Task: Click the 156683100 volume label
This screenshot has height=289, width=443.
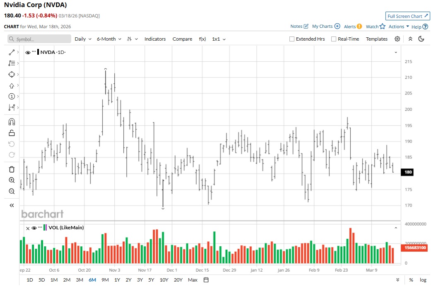Action: click(414, 248)
